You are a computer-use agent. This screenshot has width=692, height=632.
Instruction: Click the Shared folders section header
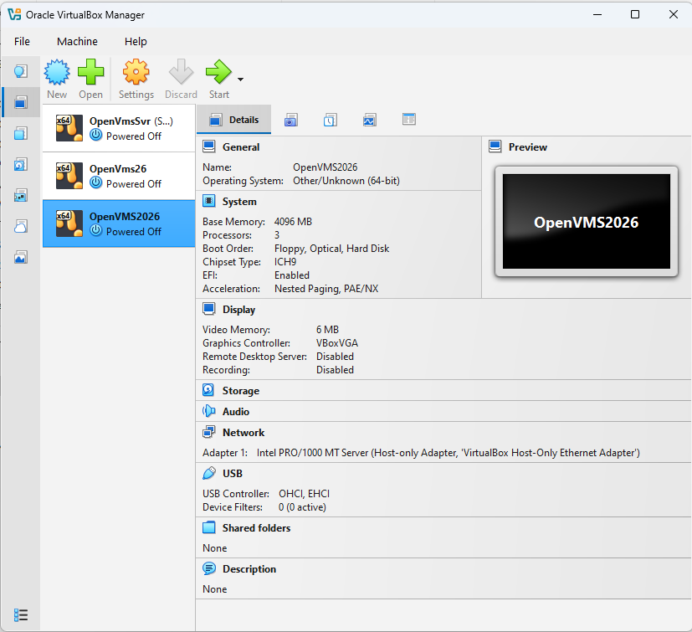(x=256, y=528)
